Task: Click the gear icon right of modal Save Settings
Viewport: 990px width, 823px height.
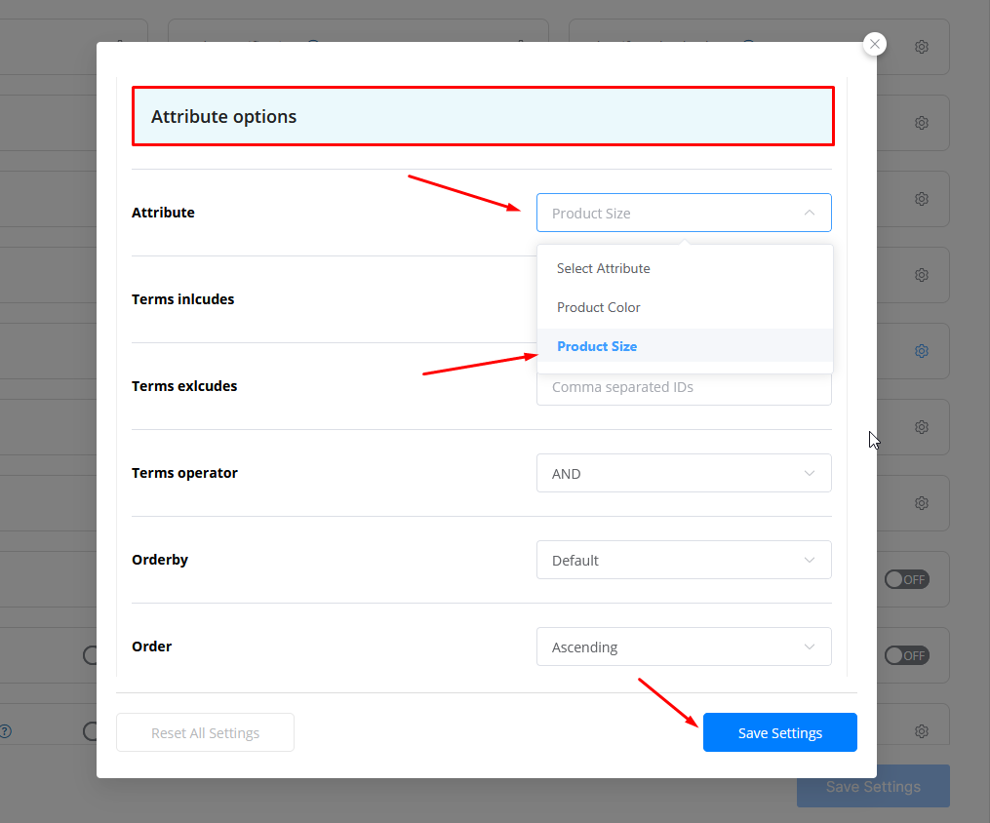Action: (921, 731)
